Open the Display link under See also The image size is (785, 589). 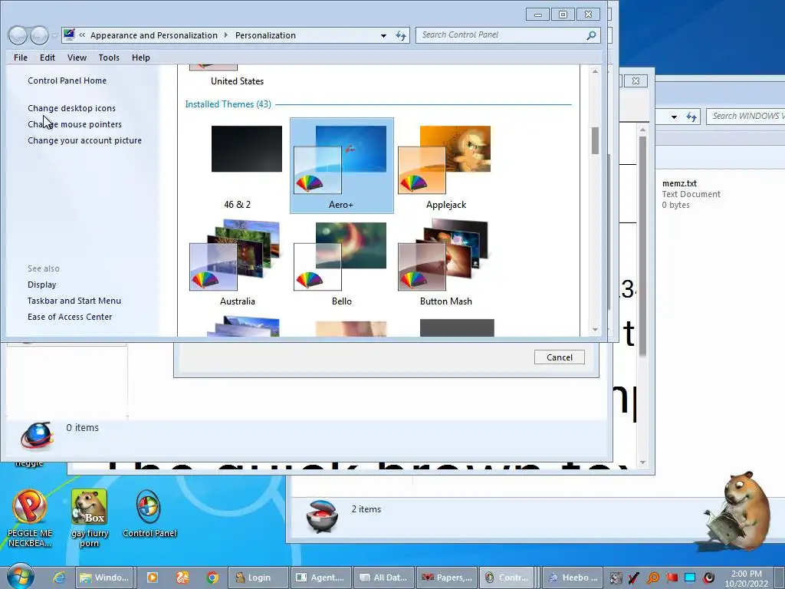pyautogui.click(x=42, y=285)
